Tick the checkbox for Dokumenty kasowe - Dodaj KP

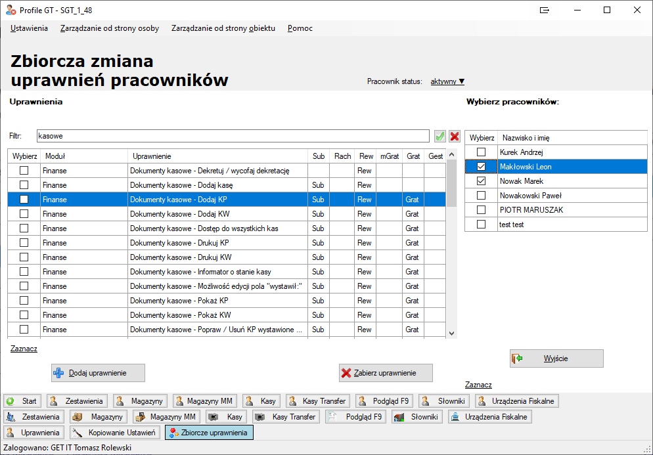coord(24,200)
